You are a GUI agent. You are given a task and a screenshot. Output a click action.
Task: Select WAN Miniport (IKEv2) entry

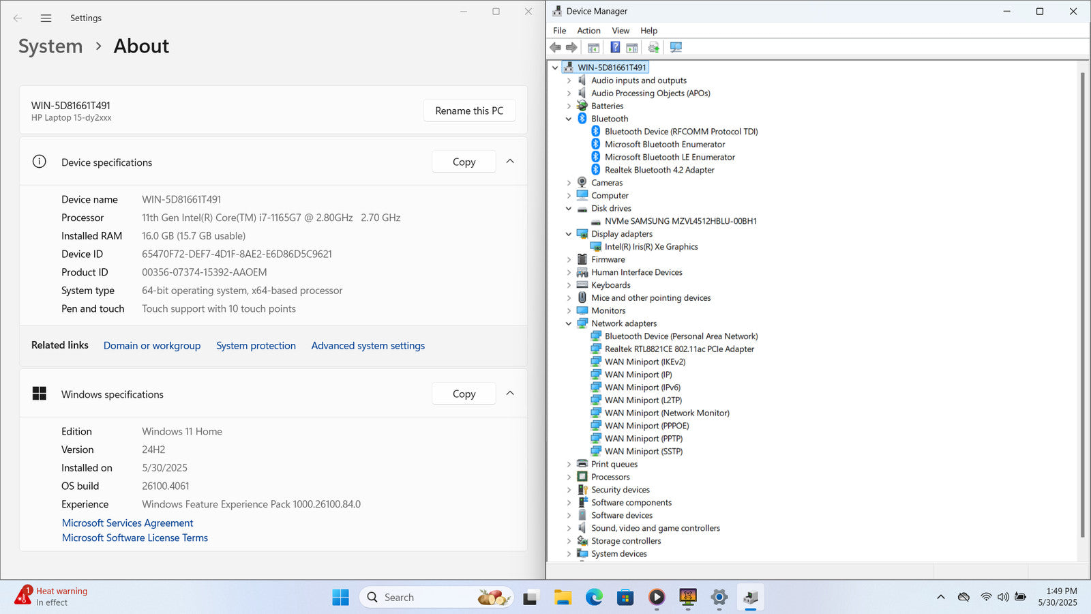point(645,362)
